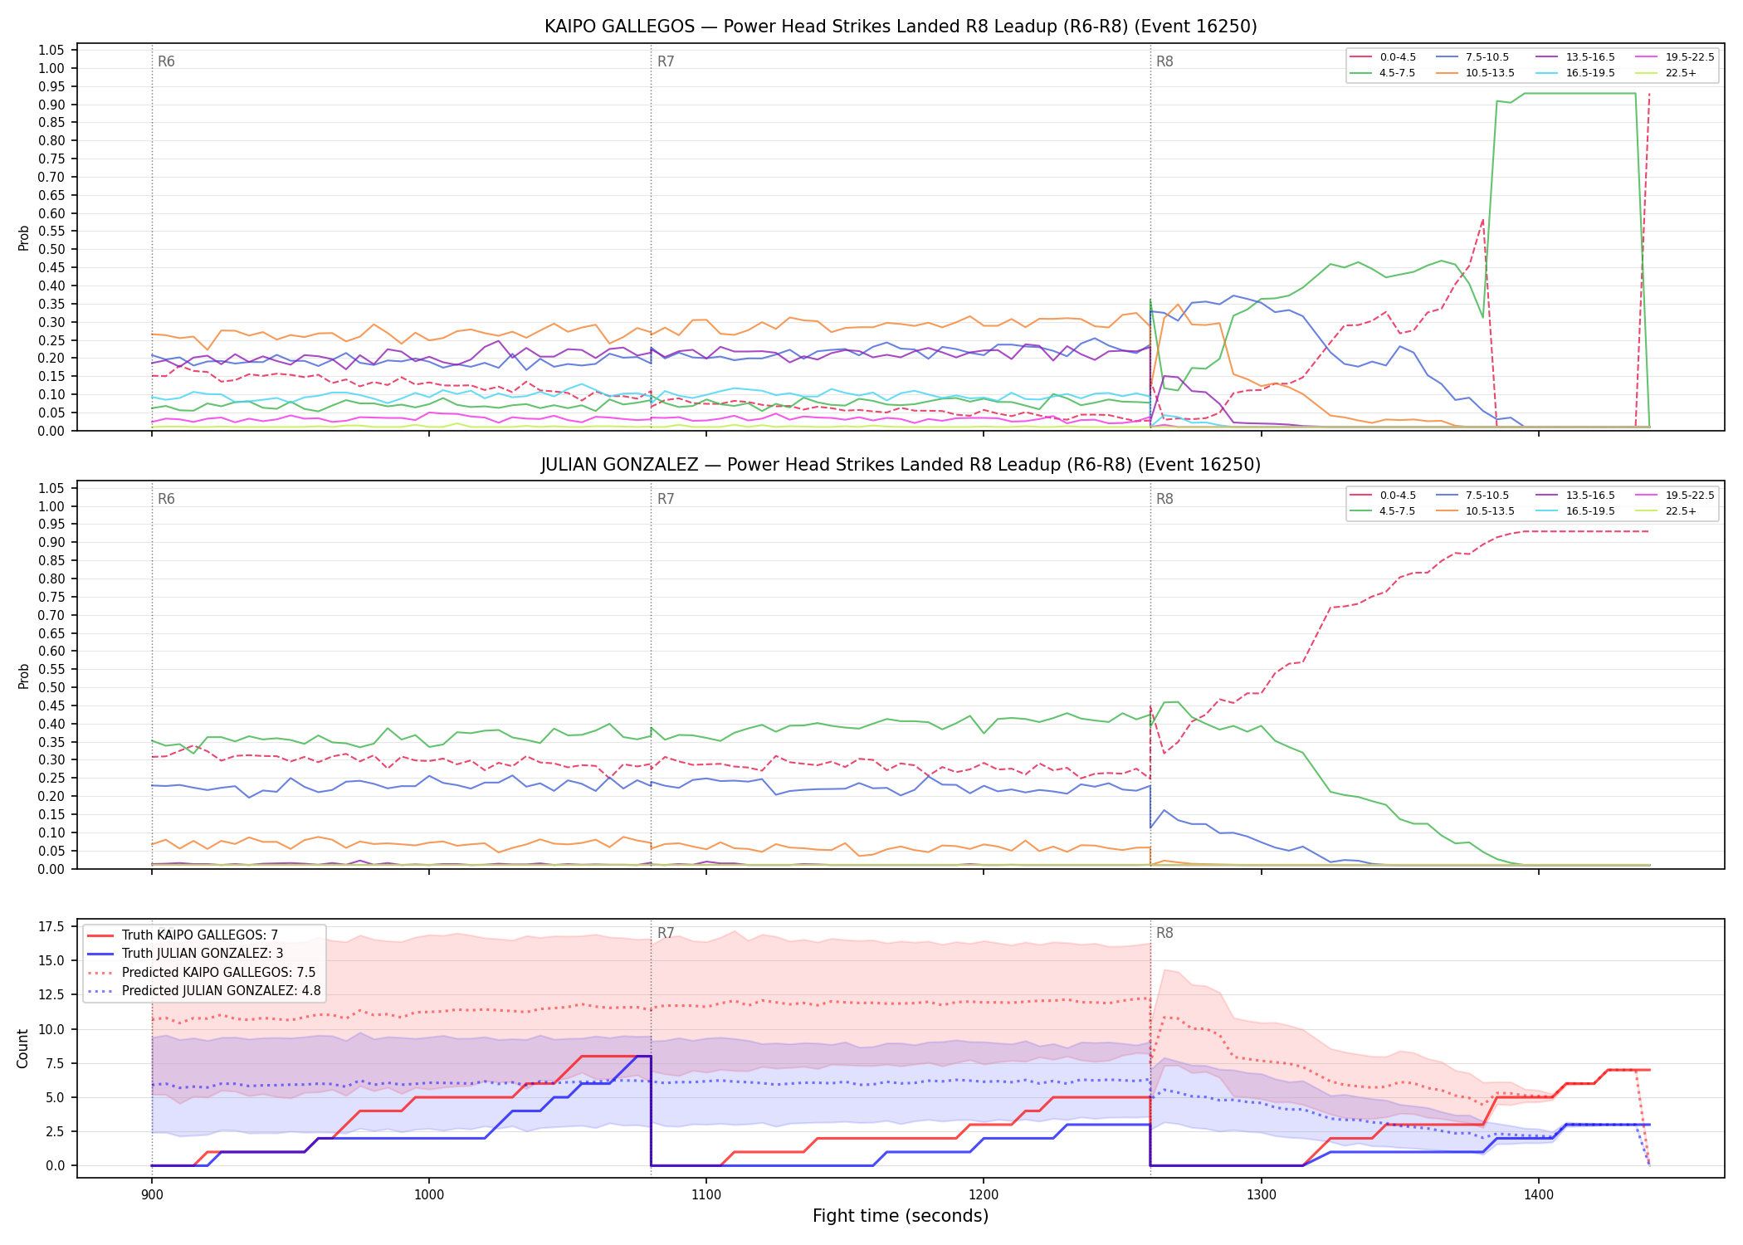Viewport: 1743px width, 1245px height.
Task: Click the '900' x-axis tick label
Action: tap(151, 1195)
